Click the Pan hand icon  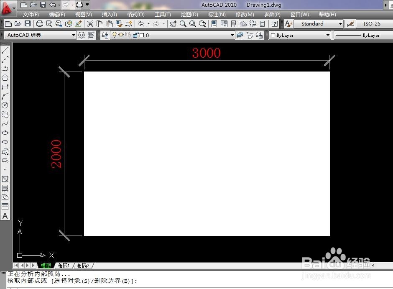point(173,24)
